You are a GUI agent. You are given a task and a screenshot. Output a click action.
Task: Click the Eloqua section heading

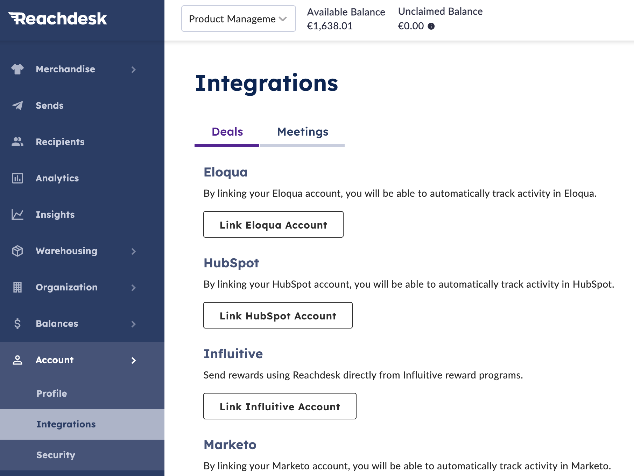[226, 172]
